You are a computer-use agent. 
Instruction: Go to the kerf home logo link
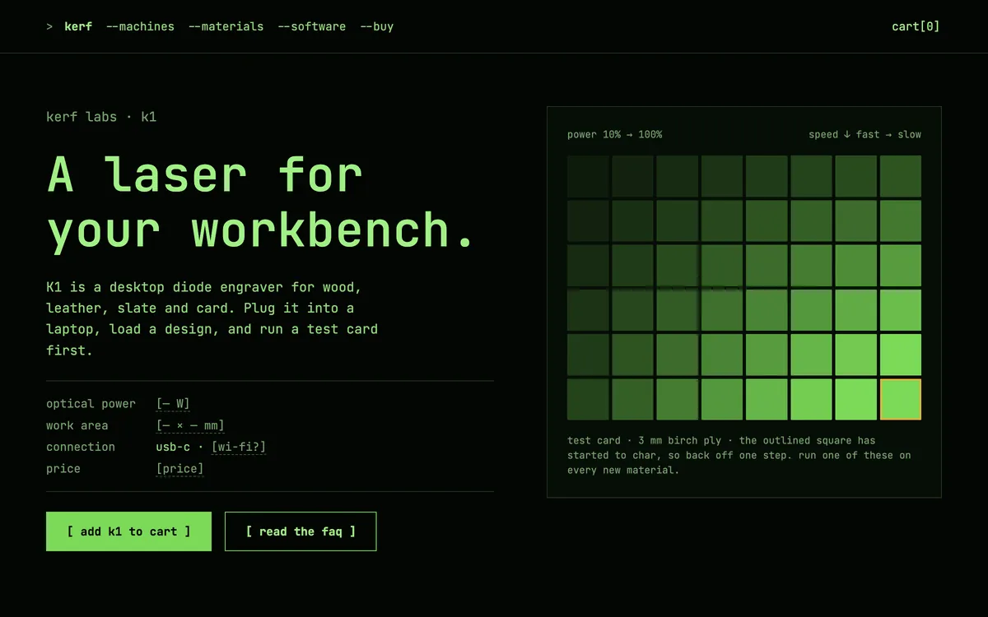(78, 26)
